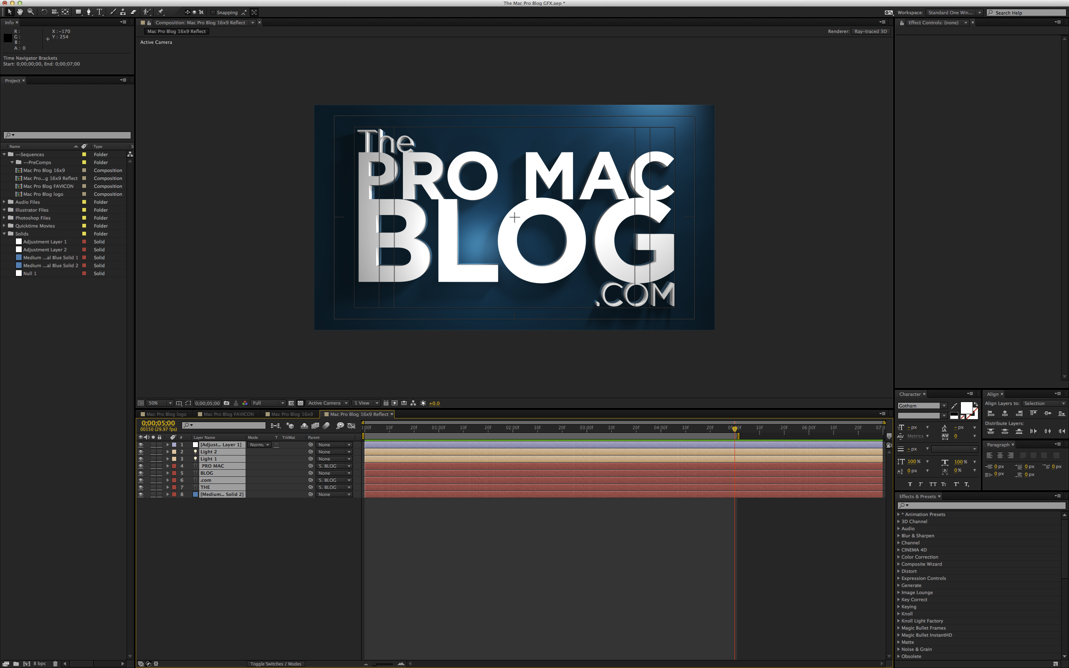This screenshot has width=1069, height=668.
Task: Click Toggle Switches / Modes button
Action: pos(276,663)
